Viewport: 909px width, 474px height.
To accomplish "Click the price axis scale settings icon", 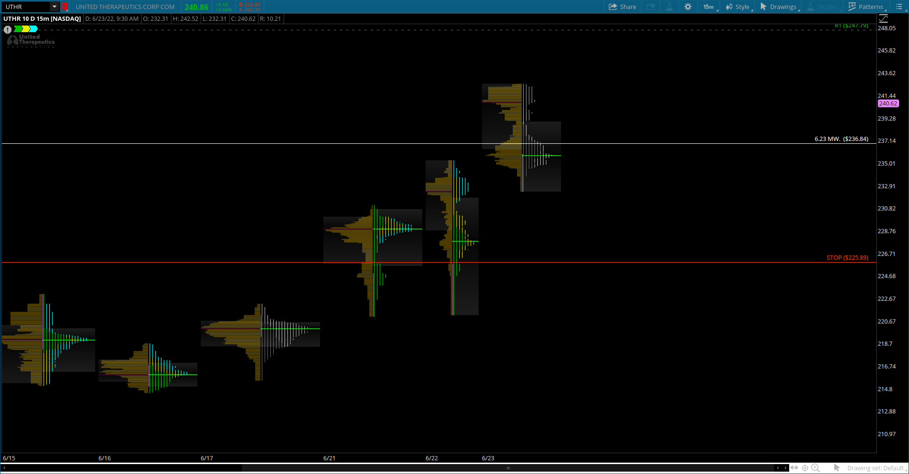I will [883, 18].
